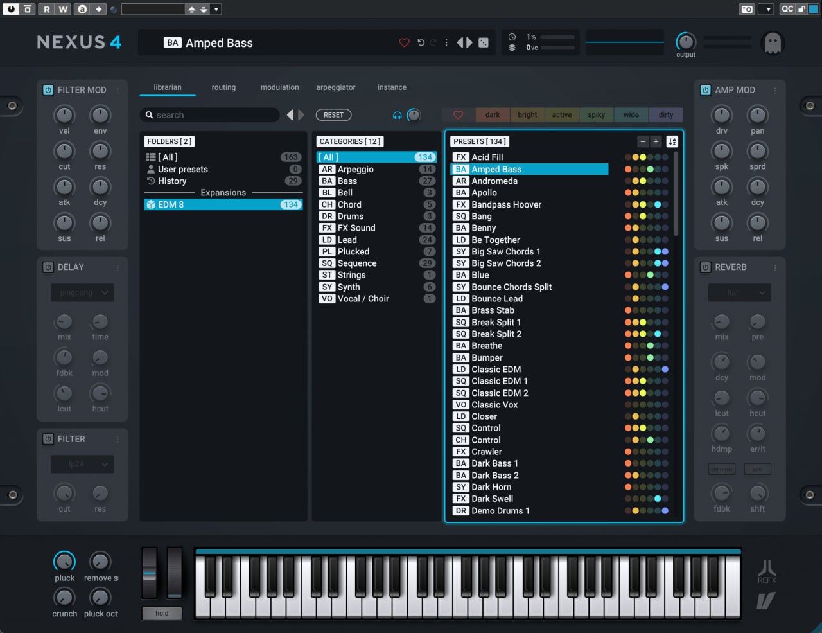Select the dark color tag filter
Viewport: 822px width, 633px height.
tap(493, 115)
